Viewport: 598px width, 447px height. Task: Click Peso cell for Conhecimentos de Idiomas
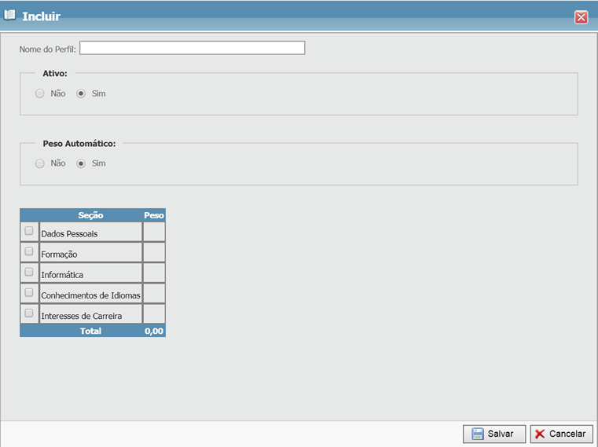[x=154, y=293]
